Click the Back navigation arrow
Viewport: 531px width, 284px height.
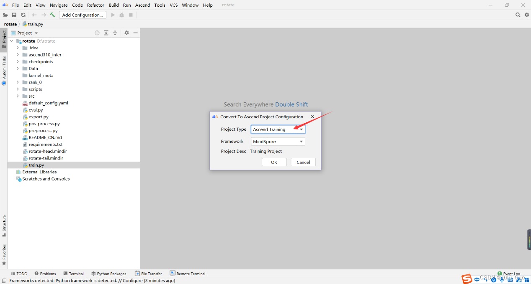pyautogui.click(x=35, y=15)
